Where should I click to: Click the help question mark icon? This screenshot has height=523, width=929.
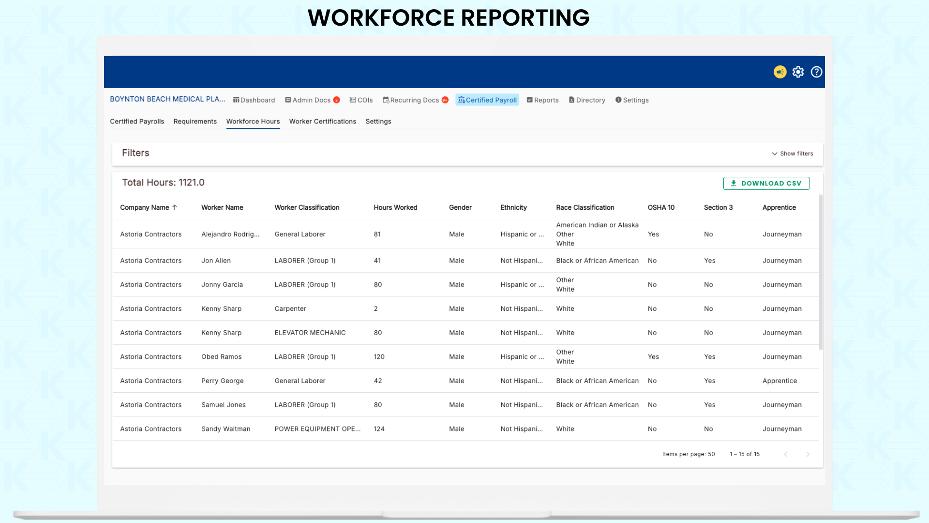[x=816, y=72]
